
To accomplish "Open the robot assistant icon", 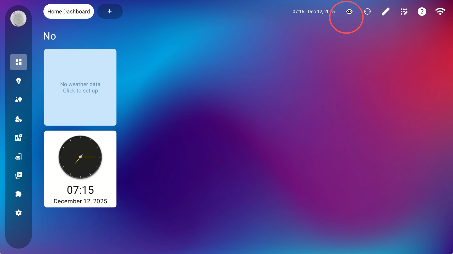I will point(349,12).
